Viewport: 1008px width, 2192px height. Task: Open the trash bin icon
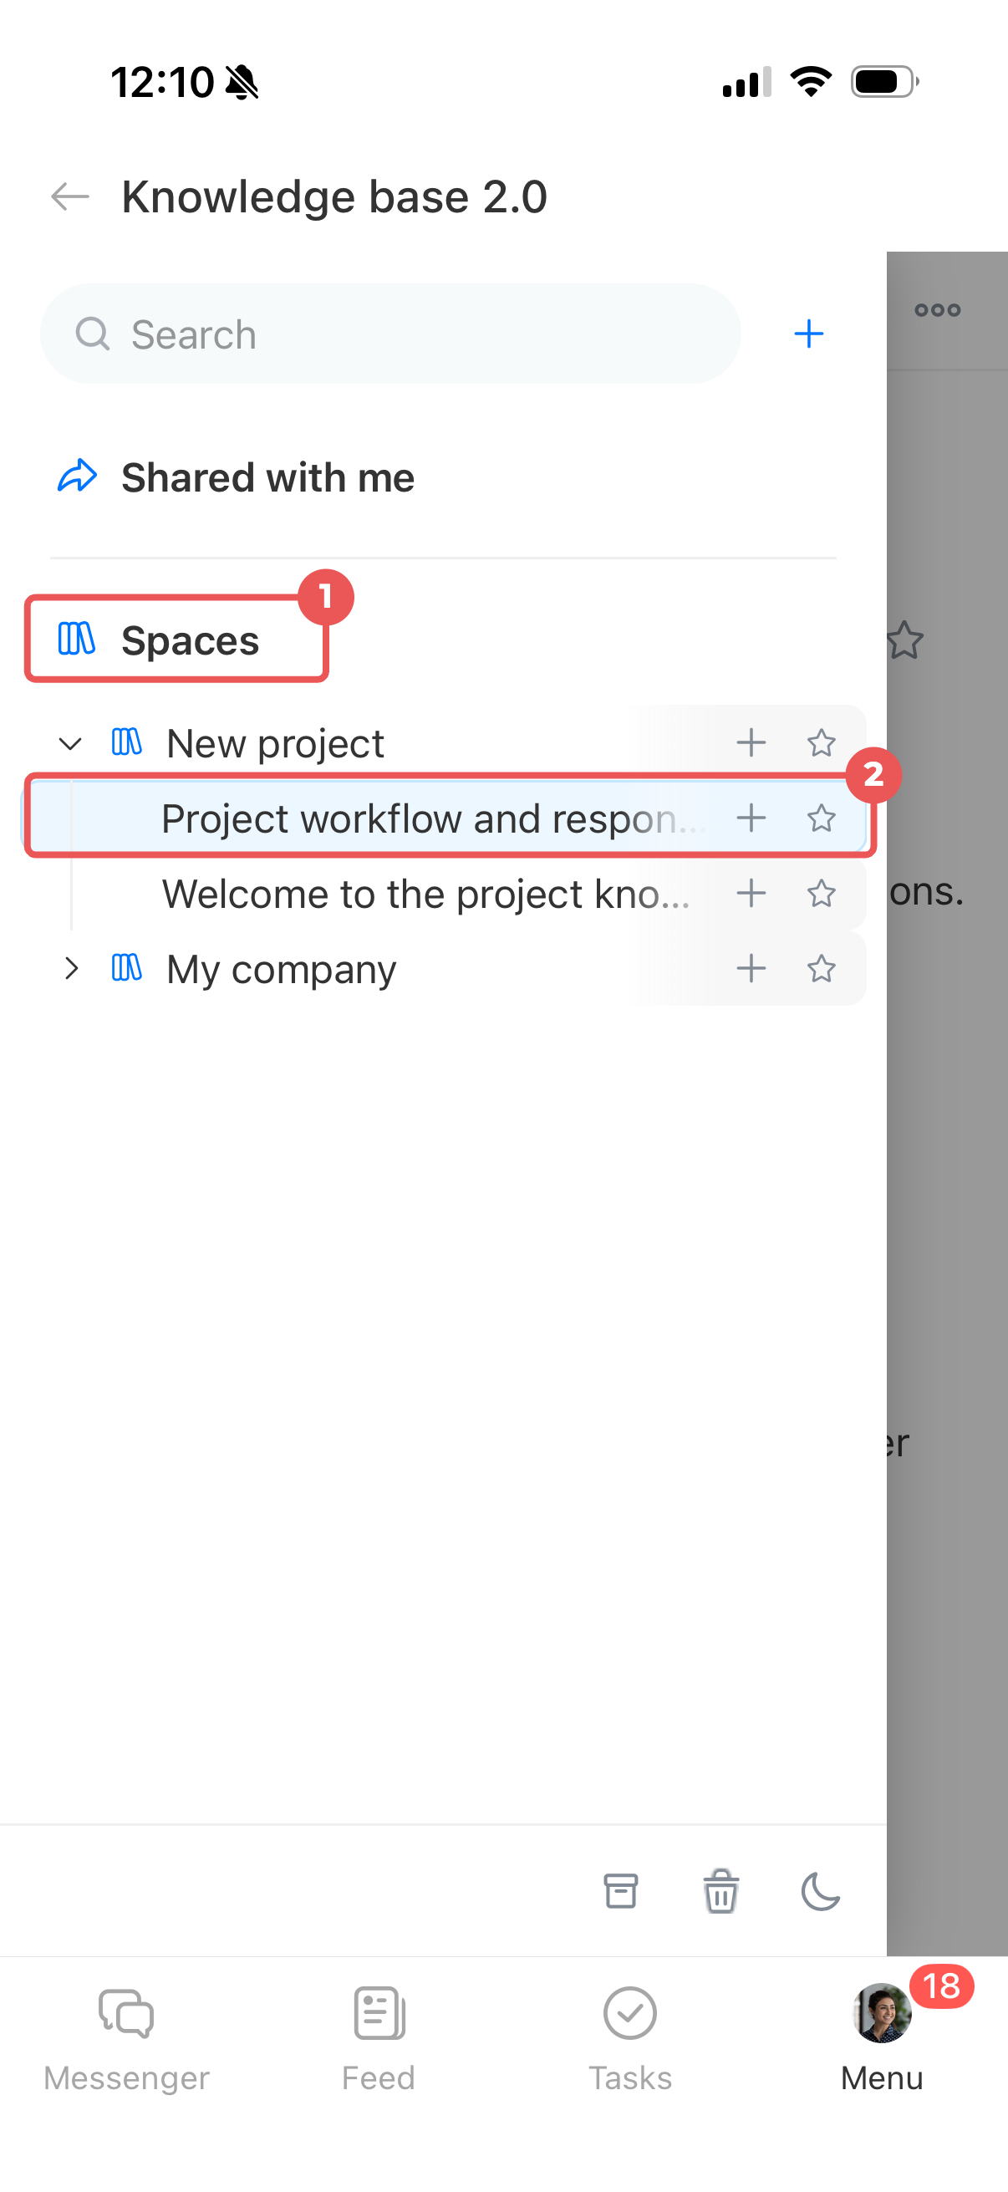[x=720, y=1891]
